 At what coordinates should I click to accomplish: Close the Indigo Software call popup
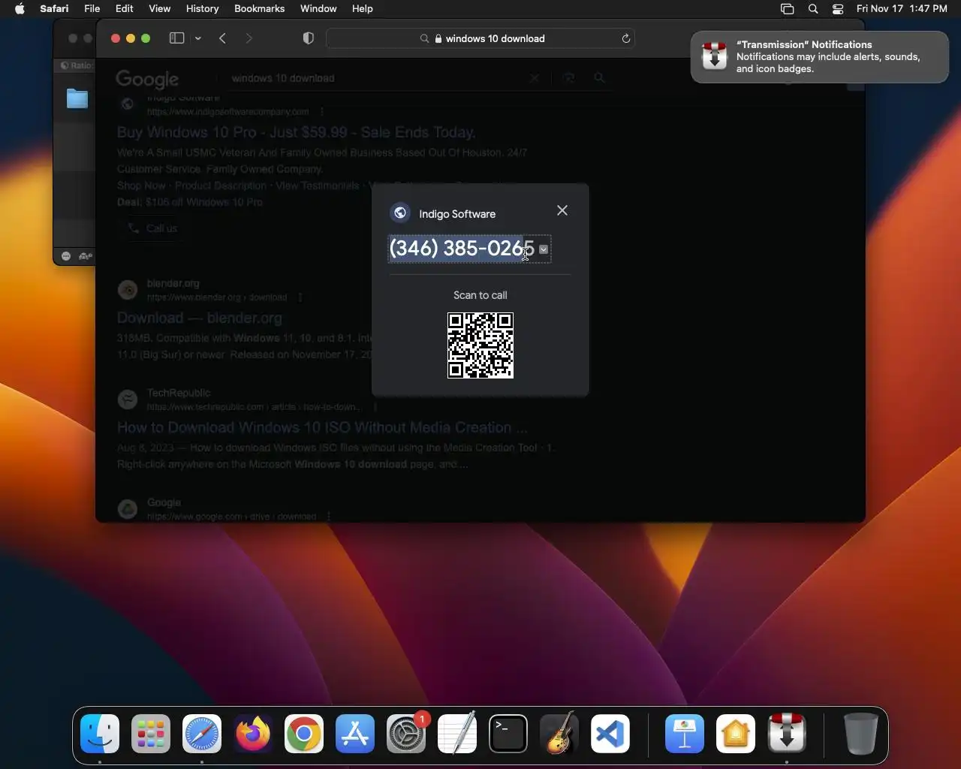pos(562,210)
